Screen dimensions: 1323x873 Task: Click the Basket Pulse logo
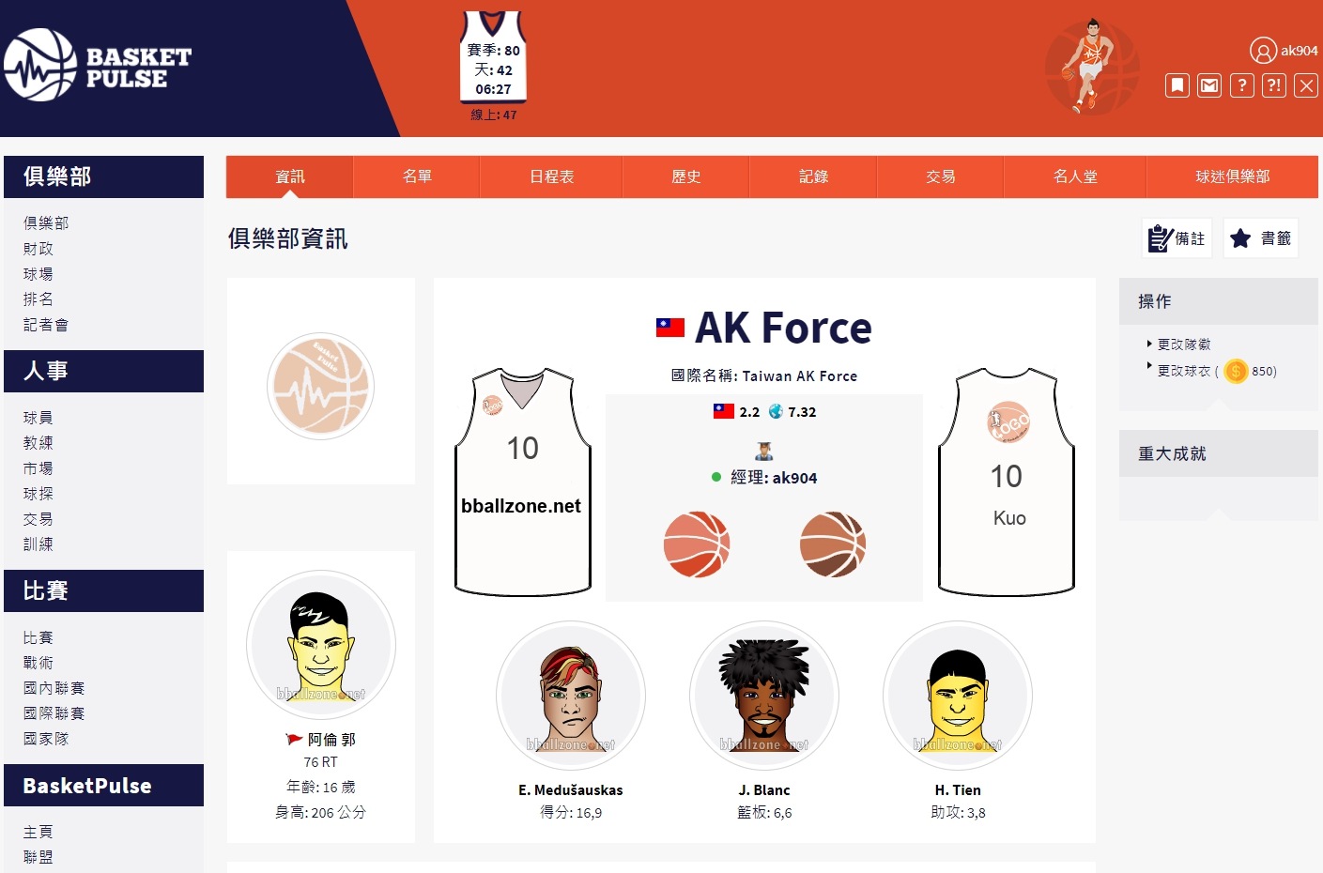pyautogui.click(x=98, y=66)
